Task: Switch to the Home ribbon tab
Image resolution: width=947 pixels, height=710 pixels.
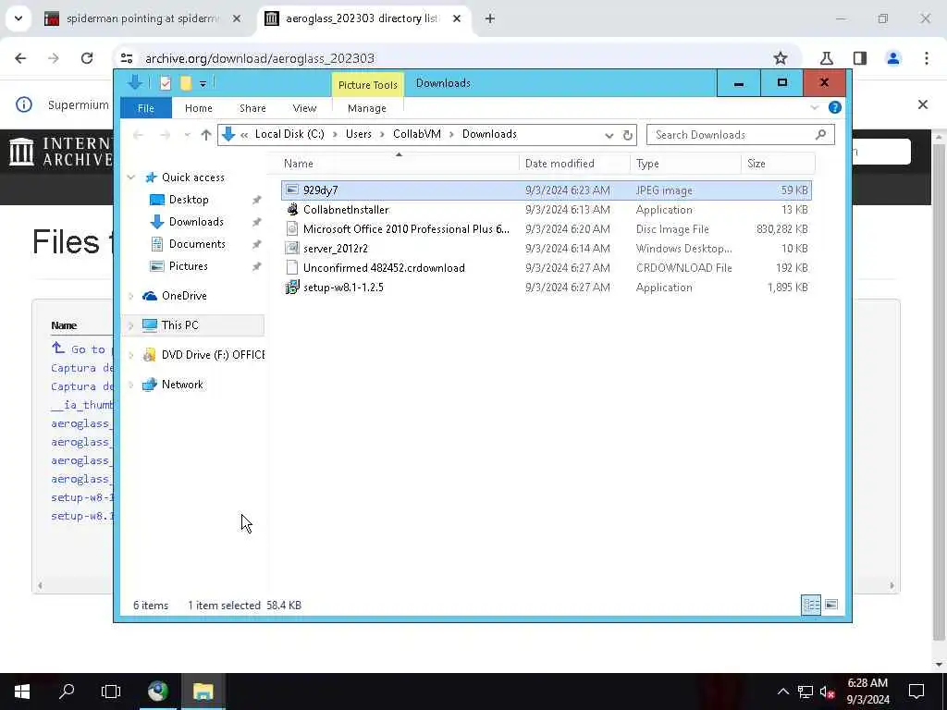Action: click(198, 108)
